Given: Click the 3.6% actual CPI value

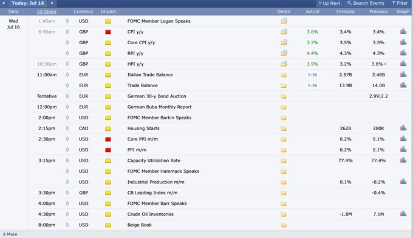Looking at the screenshot, I should point(312,31).
